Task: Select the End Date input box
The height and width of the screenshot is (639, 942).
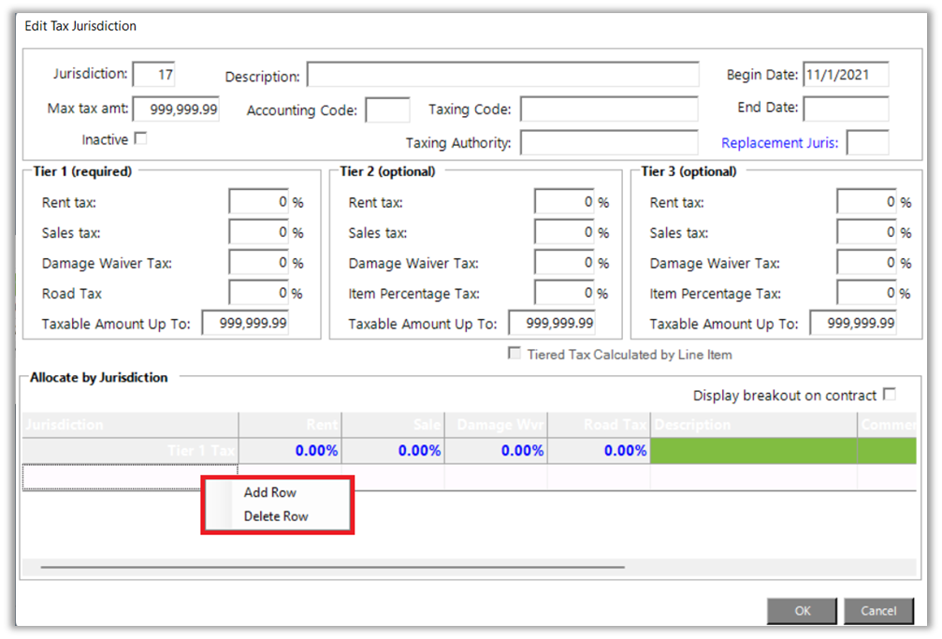Action: tap(846, 109)
